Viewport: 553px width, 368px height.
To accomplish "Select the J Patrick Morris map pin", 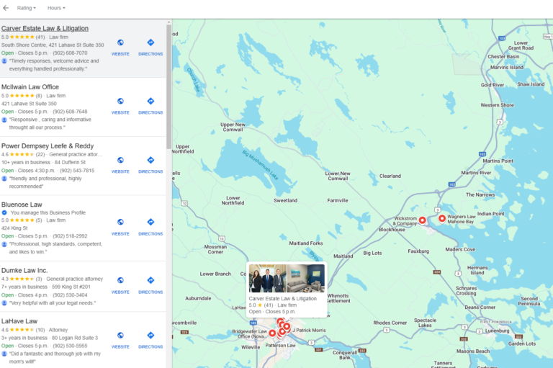I will (x=287, y=326).
